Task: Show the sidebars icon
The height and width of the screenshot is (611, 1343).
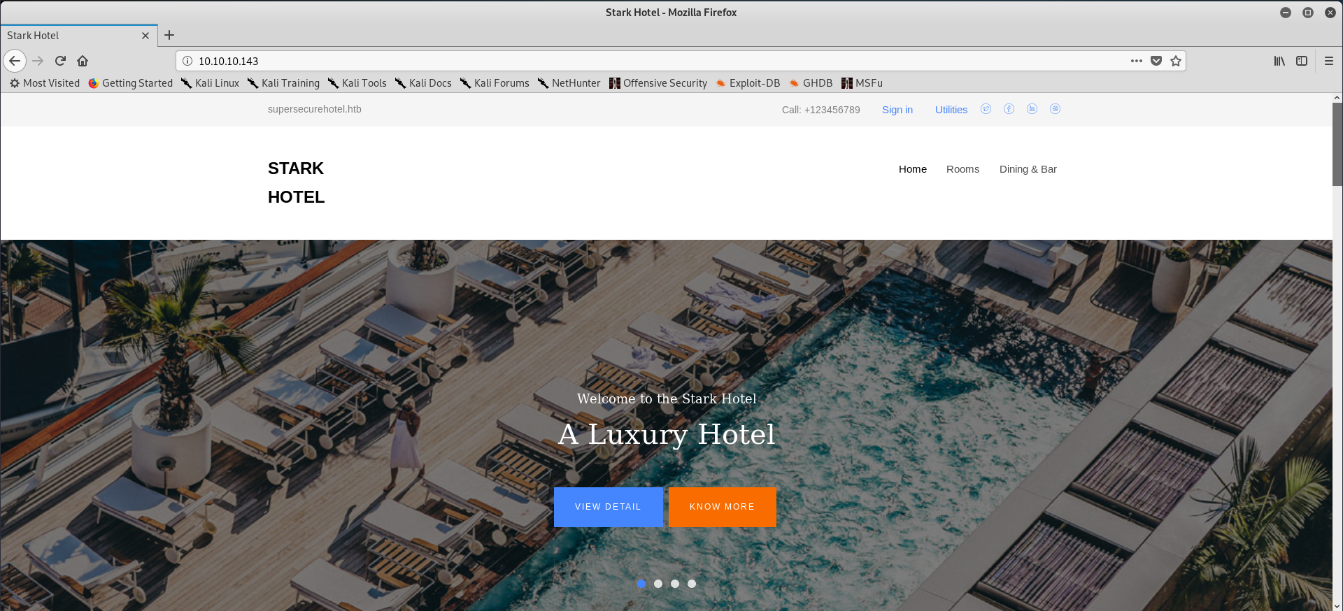Action: coord(1302,61)
